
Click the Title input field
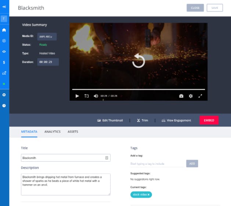(66, 158)
